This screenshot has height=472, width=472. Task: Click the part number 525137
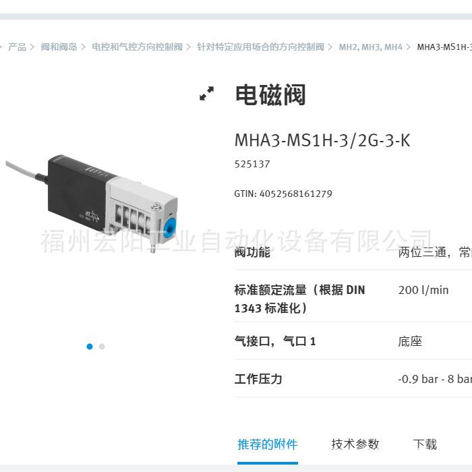click(252, 165)
